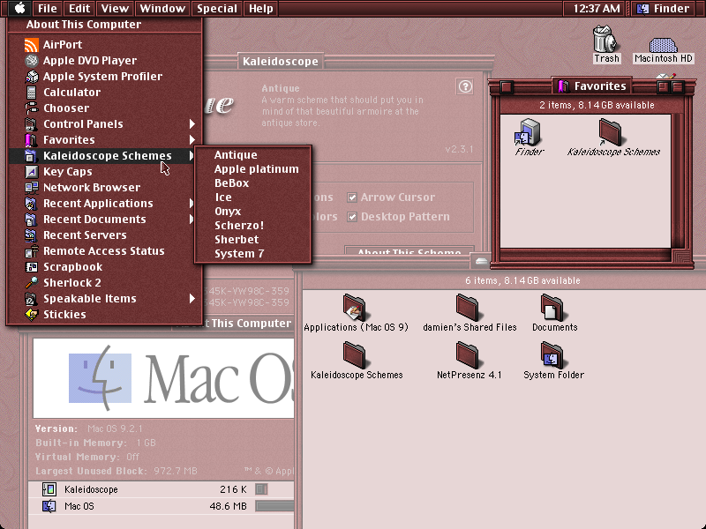706x529 pixels.
Task: Click Kaleidoscope memory usage bar
Action: point(261,489)
